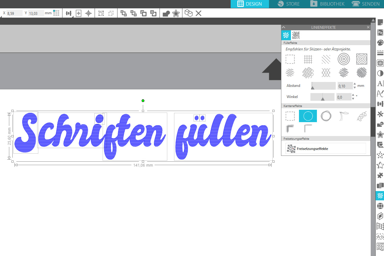Open the color palette fill panel
The height and width of the screenshot is (256, 384).
pos(380,43)
